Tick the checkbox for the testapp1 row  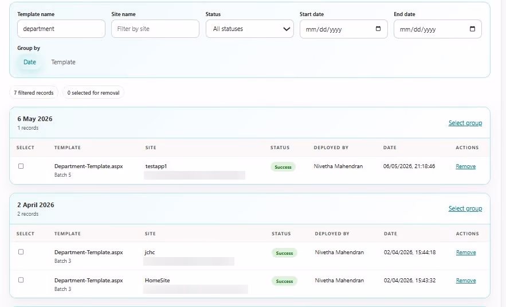21,166
